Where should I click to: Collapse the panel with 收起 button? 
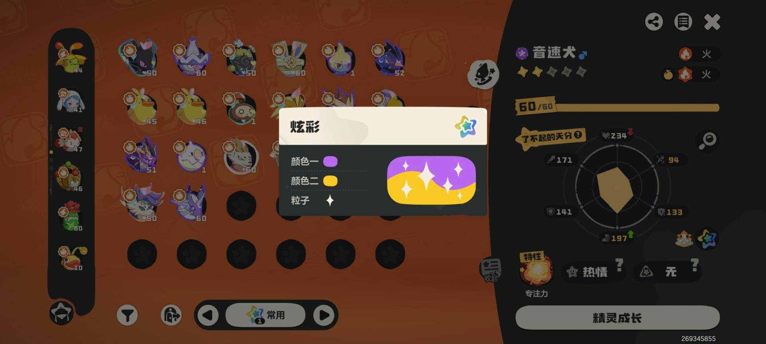pyautogui.click(x=490, y=270)
